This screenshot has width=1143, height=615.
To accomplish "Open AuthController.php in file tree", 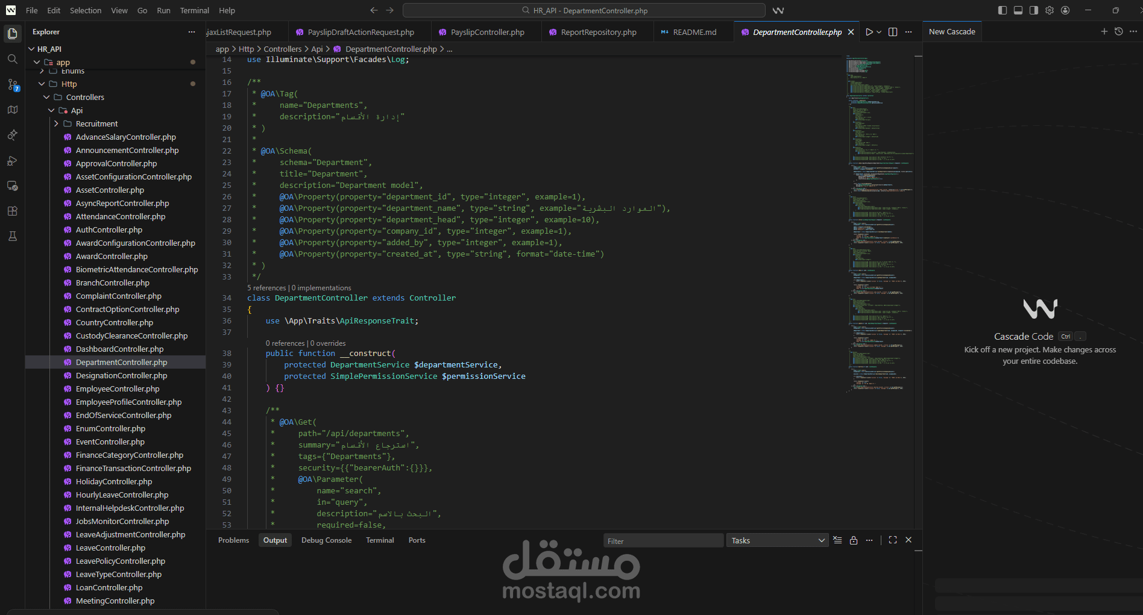I will point(109,229).
